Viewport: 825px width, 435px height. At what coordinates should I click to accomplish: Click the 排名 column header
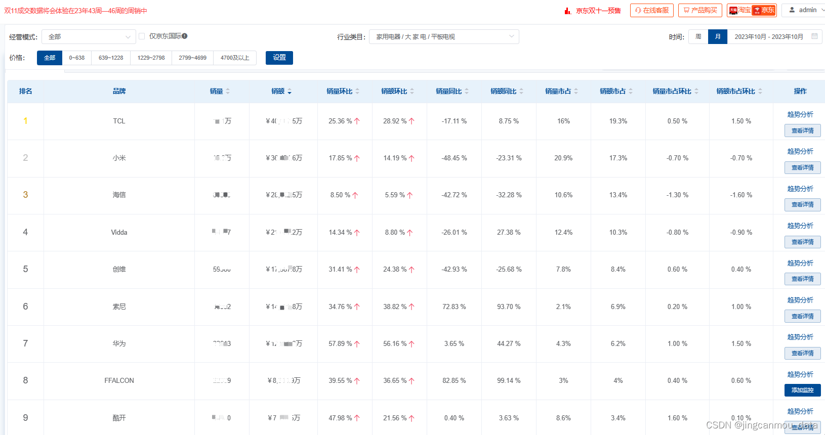25,91
